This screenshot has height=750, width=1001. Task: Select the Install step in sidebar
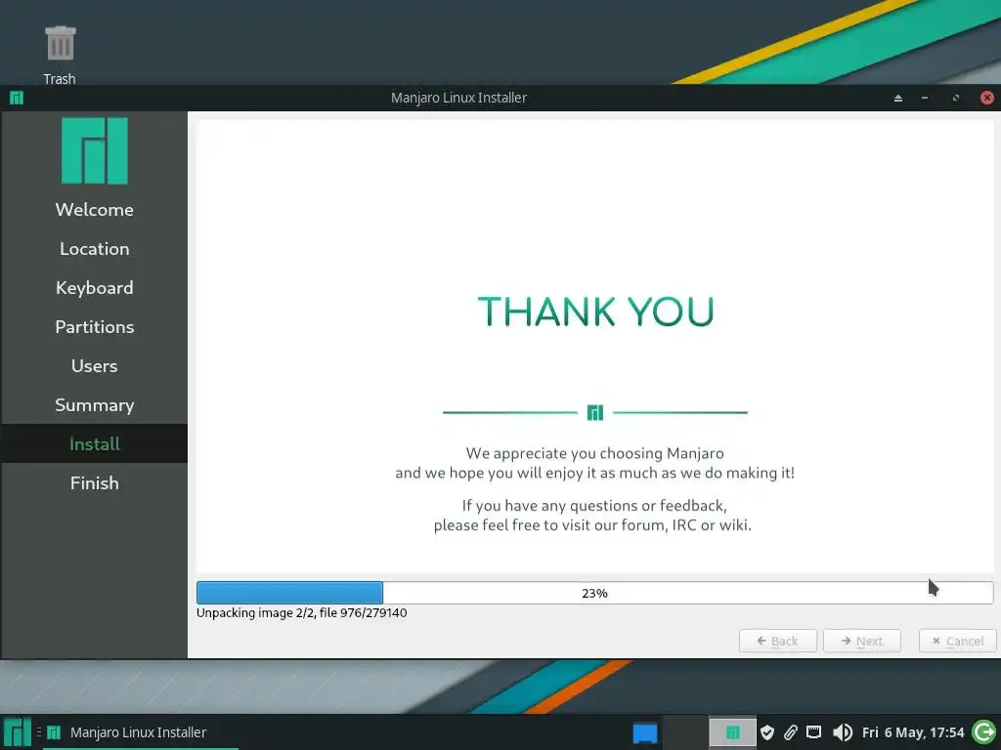95,444
